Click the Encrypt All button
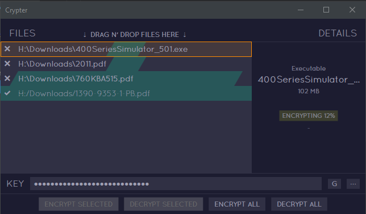This screenshot has width=366, height=214. coord(237,204)
